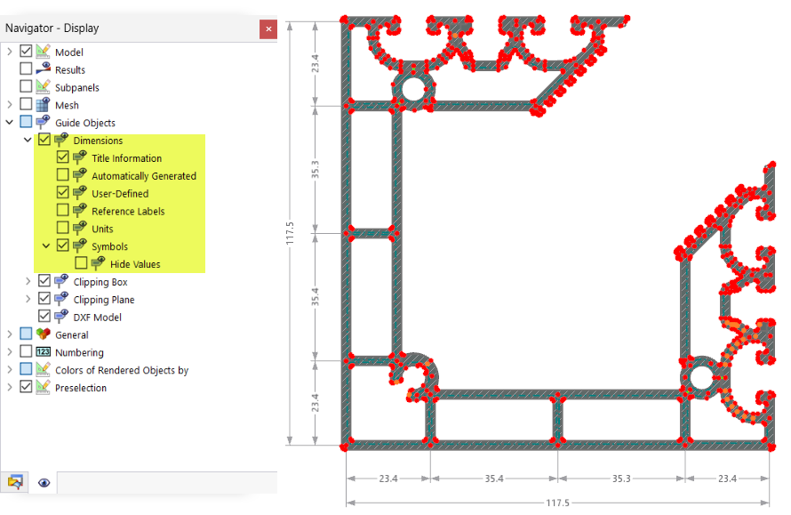
Task: Switch to the Display tab at bottom
Action: (x=18, y=482)
